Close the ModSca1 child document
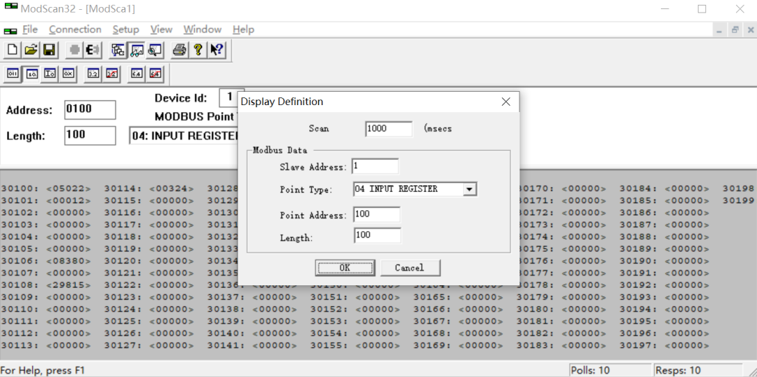 [x=751, y=30]
